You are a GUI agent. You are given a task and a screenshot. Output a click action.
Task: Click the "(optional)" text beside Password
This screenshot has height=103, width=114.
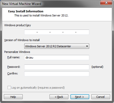coord(97,67)
